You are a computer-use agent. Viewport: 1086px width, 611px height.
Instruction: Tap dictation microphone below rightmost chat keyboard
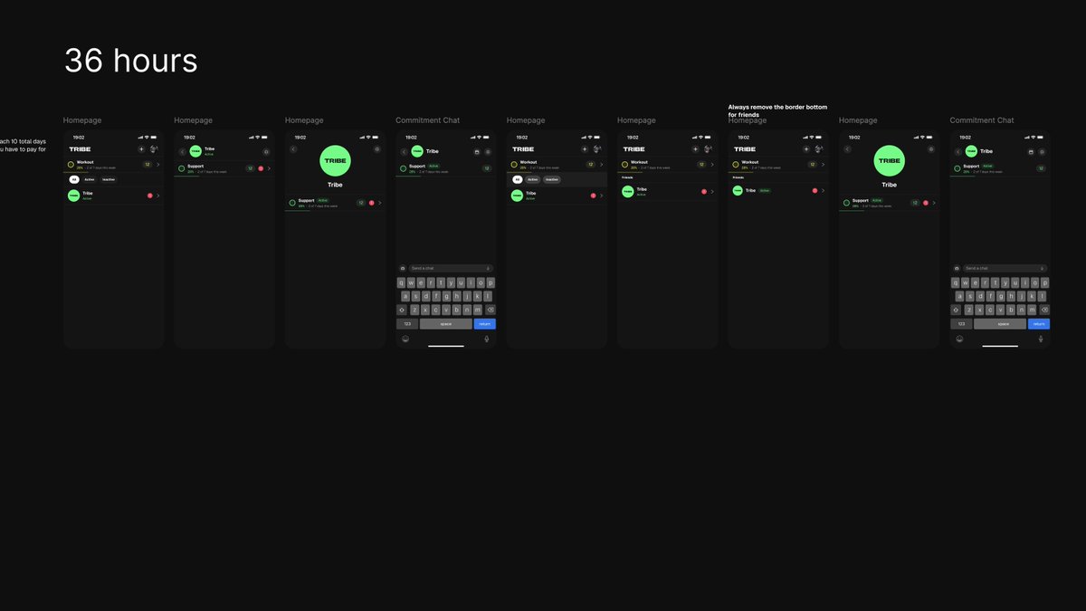pos(1041,339)
